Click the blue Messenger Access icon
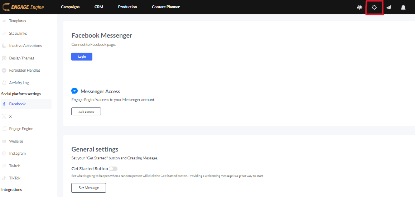The width and height of the screenshot is (415, 197). tap(74, 91)
